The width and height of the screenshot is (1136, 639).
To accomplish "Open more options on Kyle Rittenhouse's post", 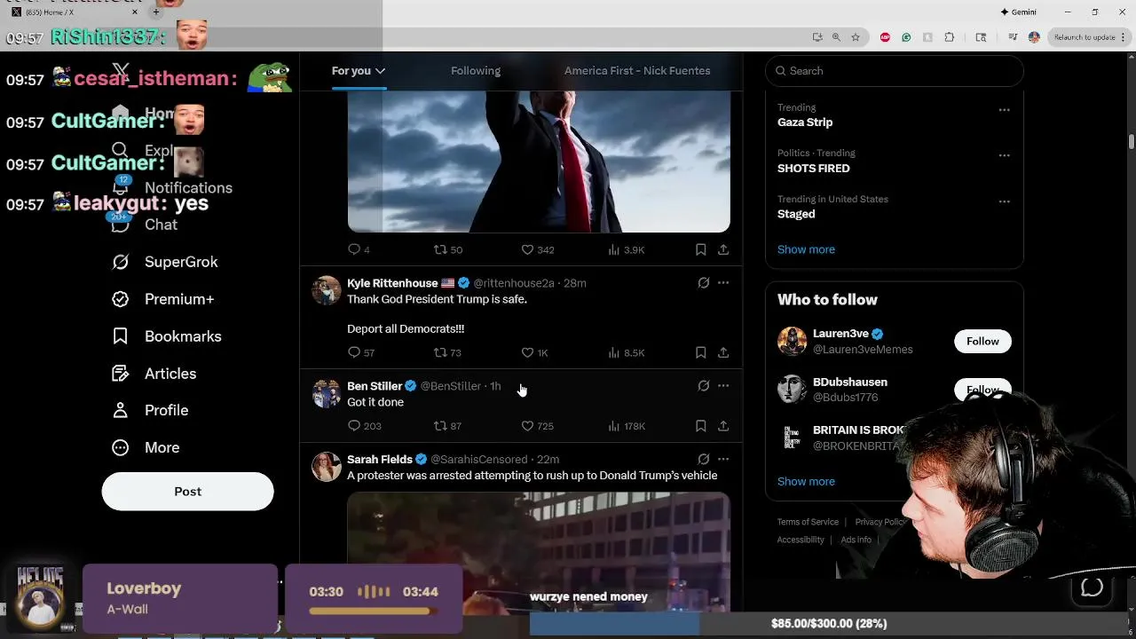I will (723, 283).
